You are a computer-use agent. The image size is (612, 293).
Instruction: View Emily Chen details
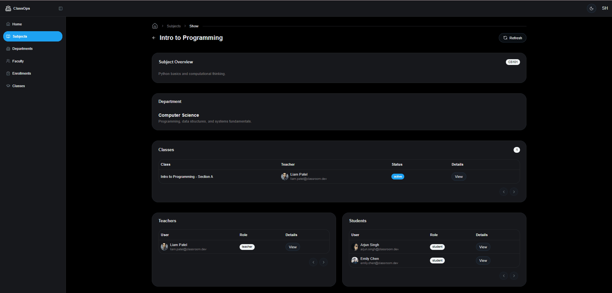(483, 261)
